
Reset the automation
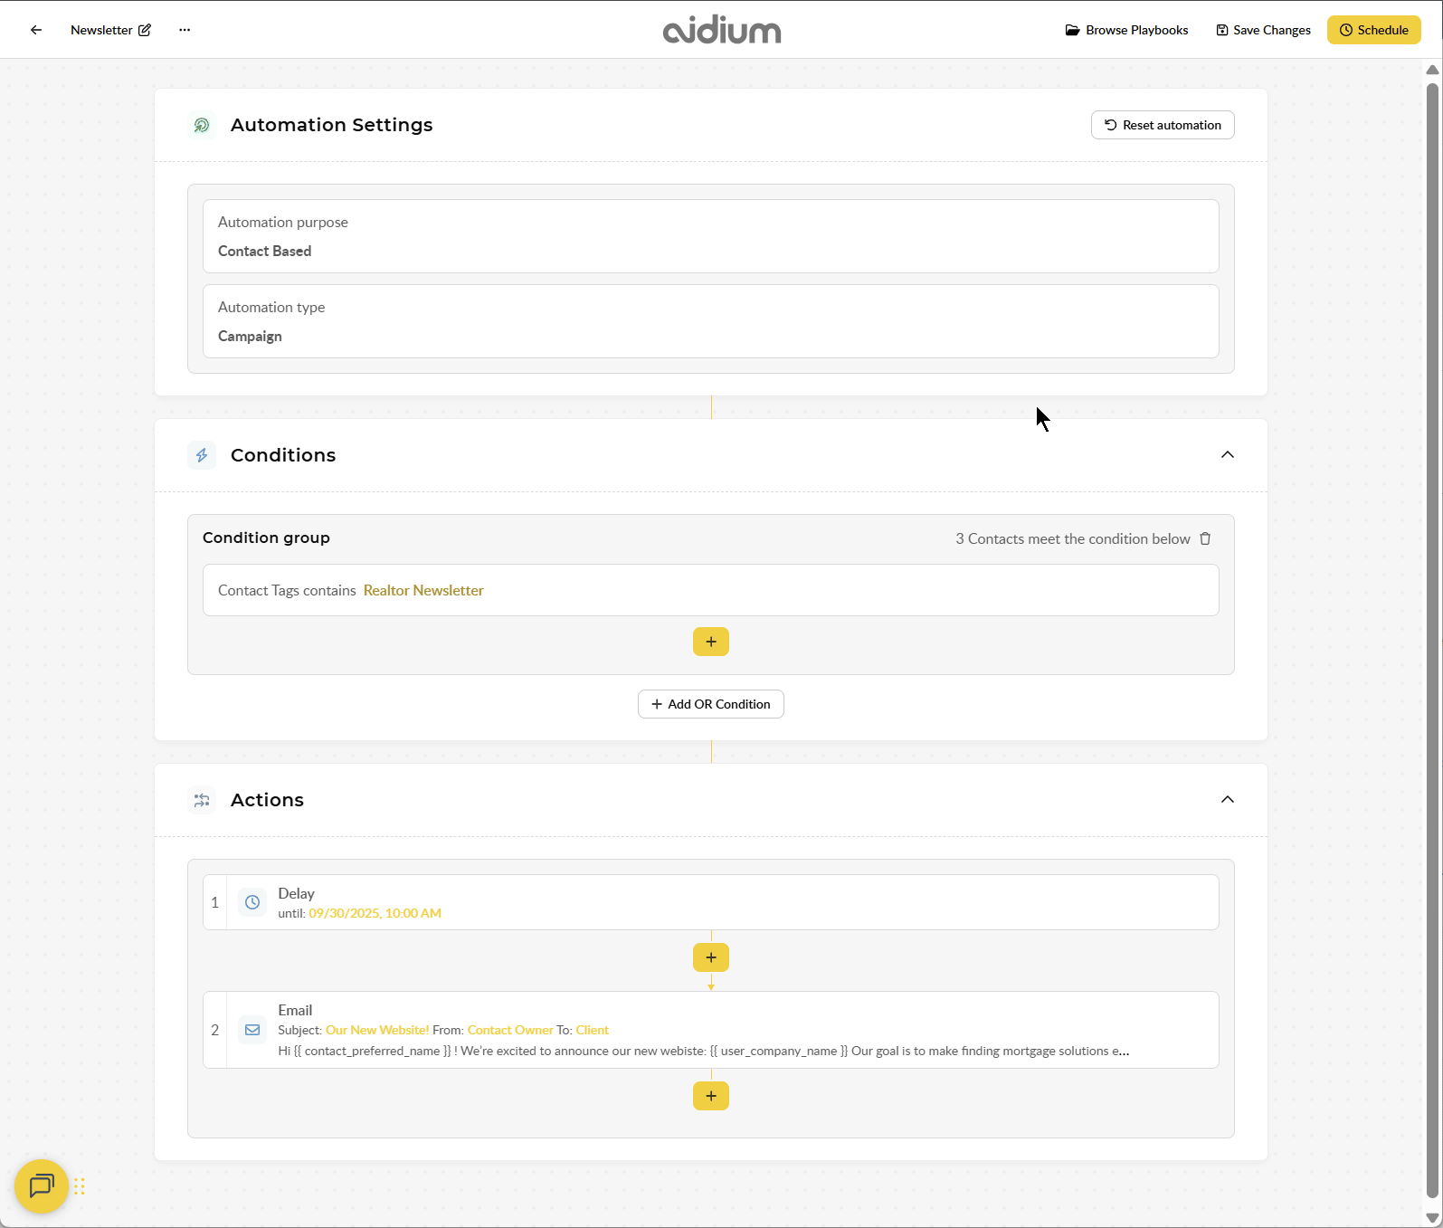(x=1163, y=125)
